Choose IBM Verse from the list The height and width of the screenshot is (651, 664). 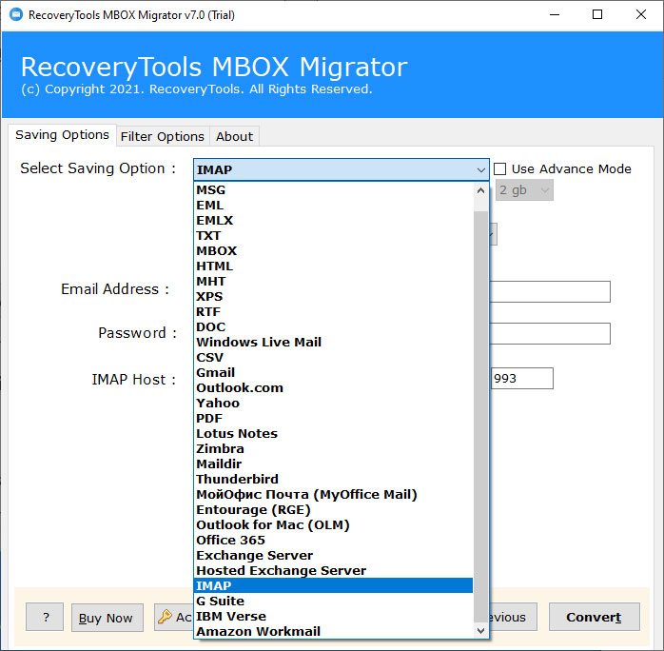click(333, 617)
